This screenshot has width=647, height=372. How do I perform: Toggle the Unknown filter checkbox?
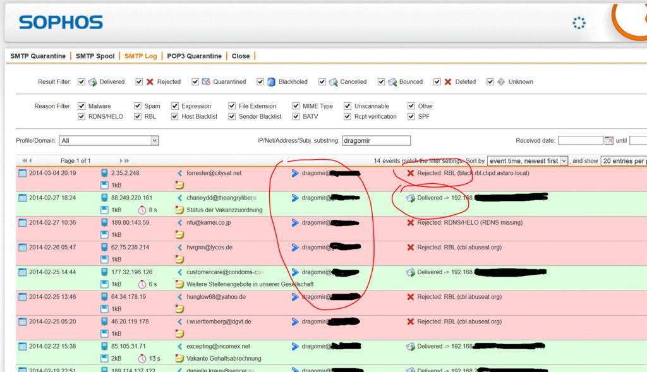pyautogui.click(x=490, y=81)
